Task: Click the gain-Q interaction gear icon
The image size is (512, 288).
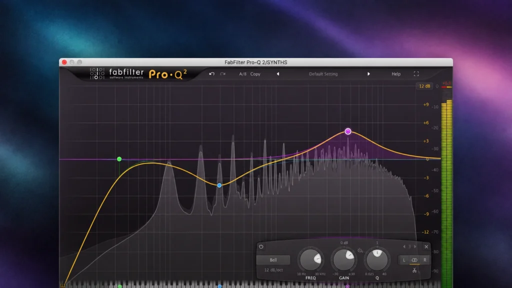Action: (360, 251)
